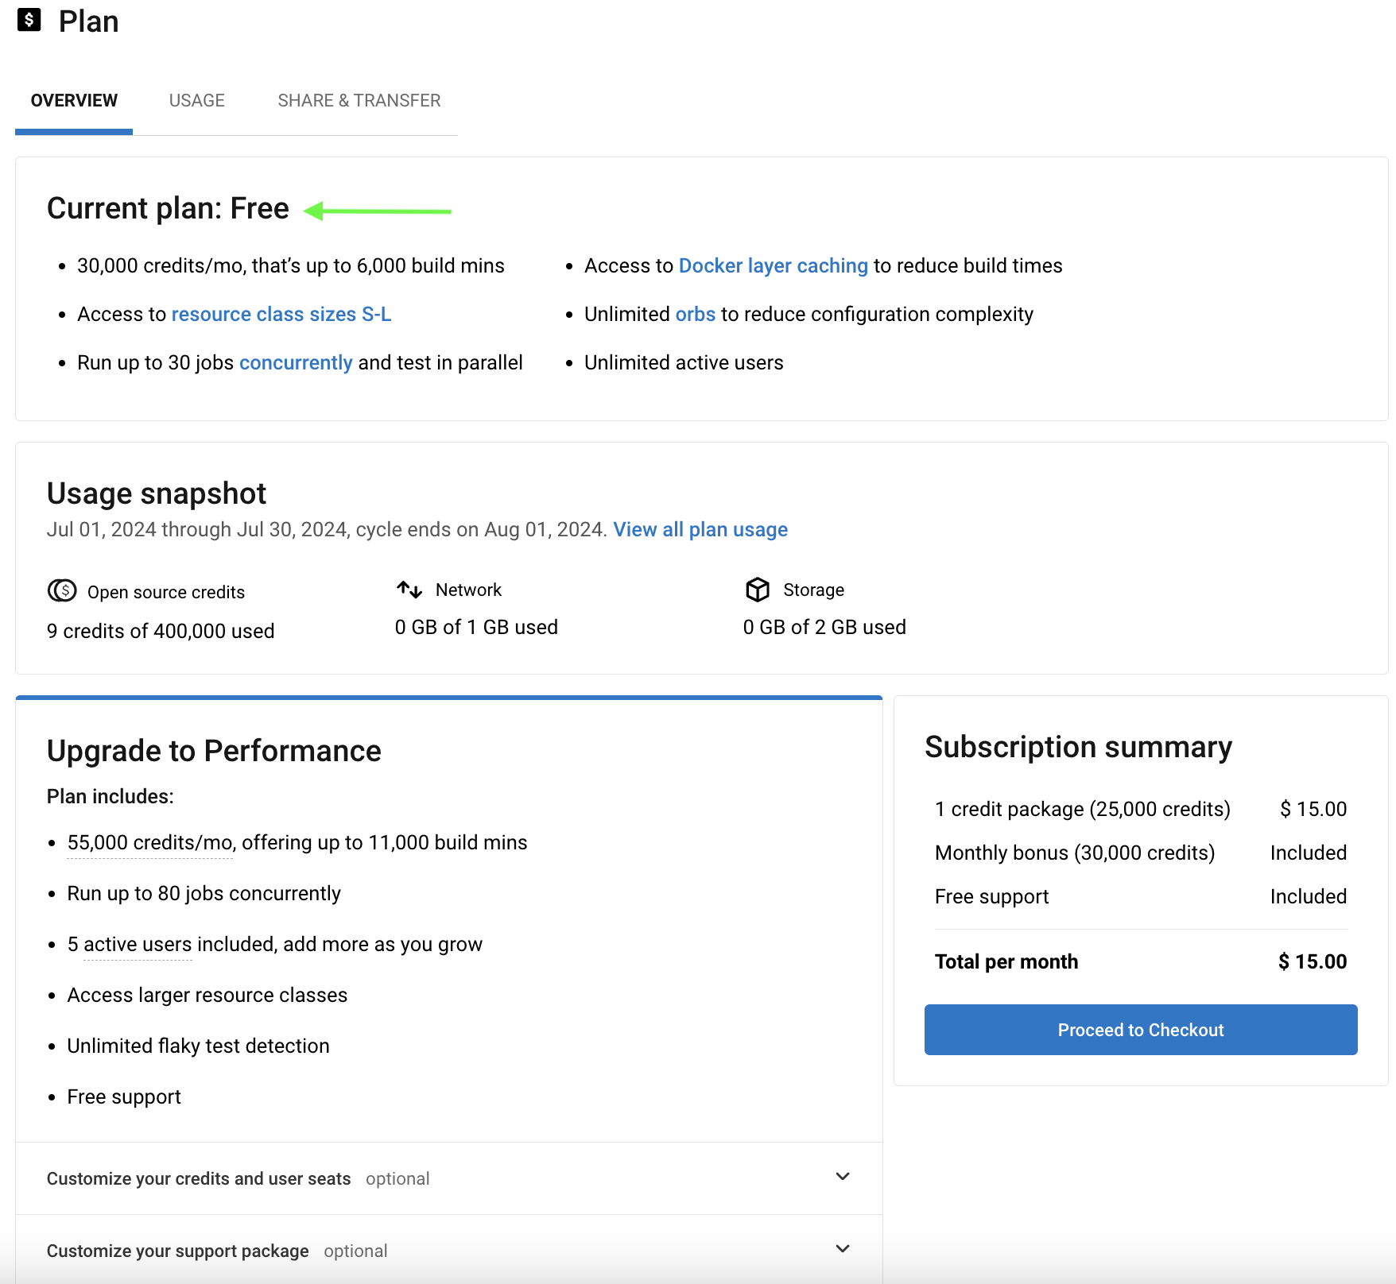The width and height of the screenshot is (1396, 1284).
Task: Click the underlined active users text
Action: click(x=138, y=945)
